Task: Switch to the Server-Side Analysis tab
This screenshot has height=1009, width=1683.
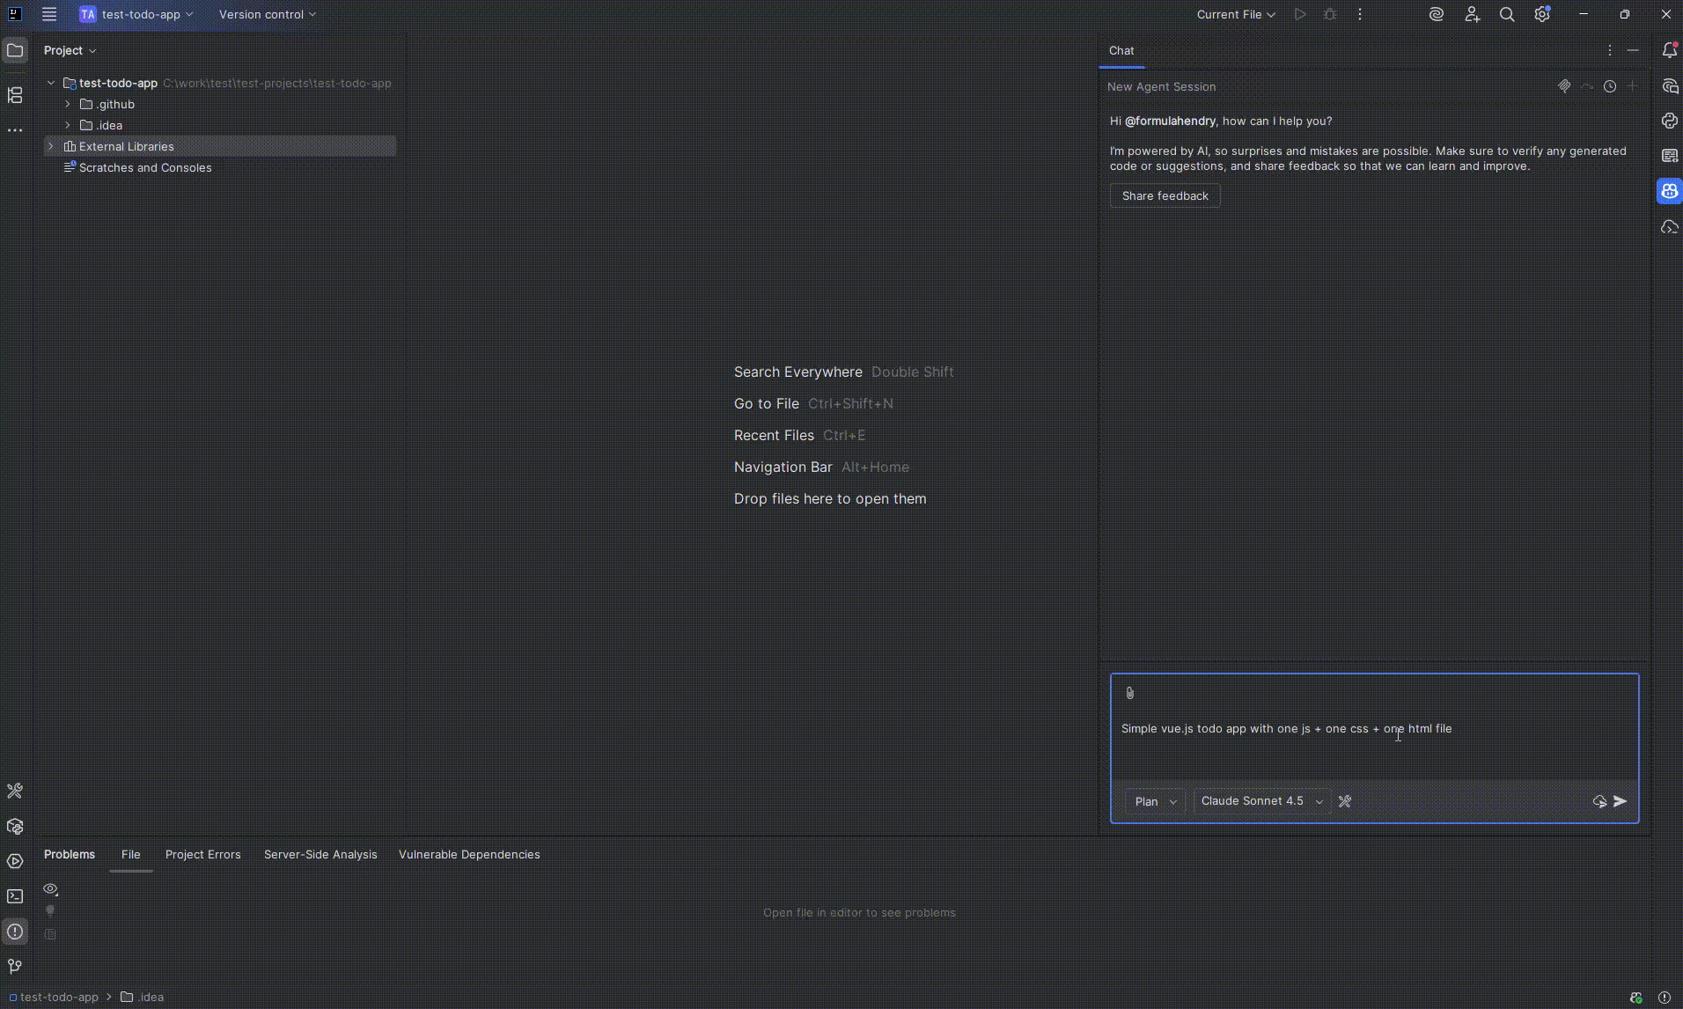Action: (x=320, y=854)
